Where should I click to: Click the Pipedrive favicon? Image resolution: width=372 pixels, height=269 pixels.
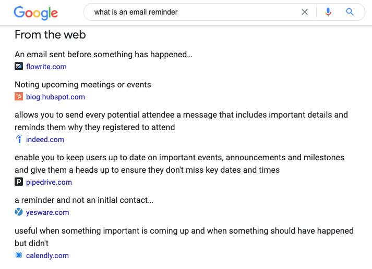pyautogui.click(x=19, y=182)
